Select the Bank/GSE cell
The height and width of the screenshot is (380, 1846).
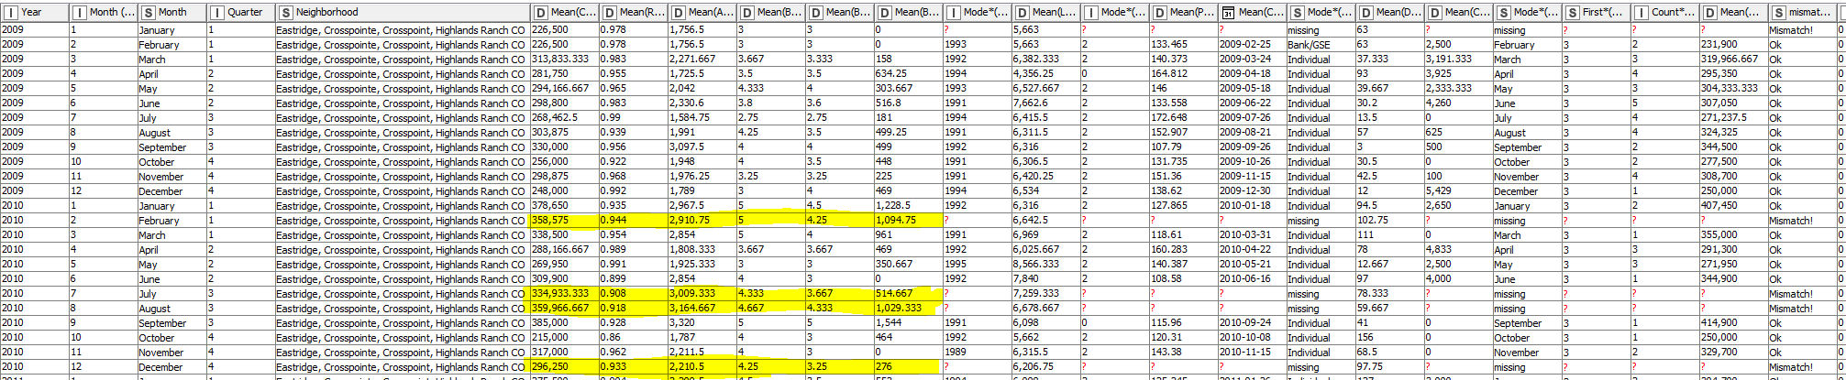pyautogui.click(x=1321, y=45)
